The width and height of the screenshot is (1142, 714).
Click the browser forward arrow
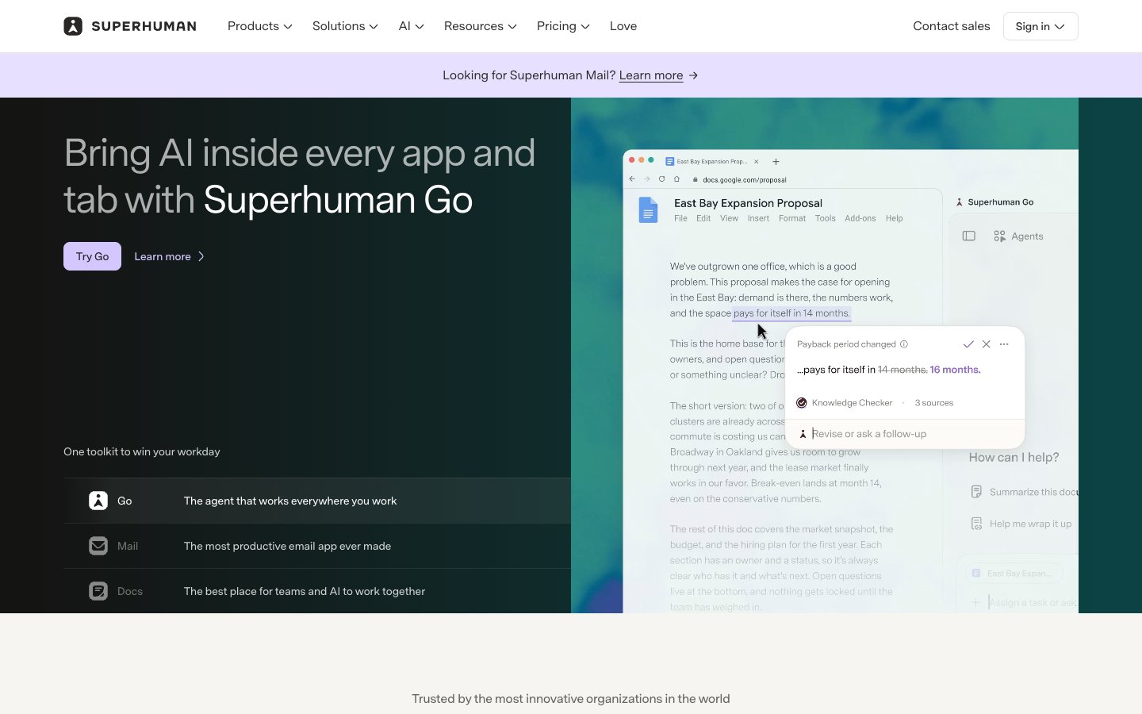click(647, 179)
